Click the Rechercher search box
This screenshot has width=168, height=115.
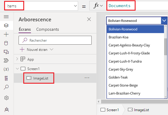55,40
